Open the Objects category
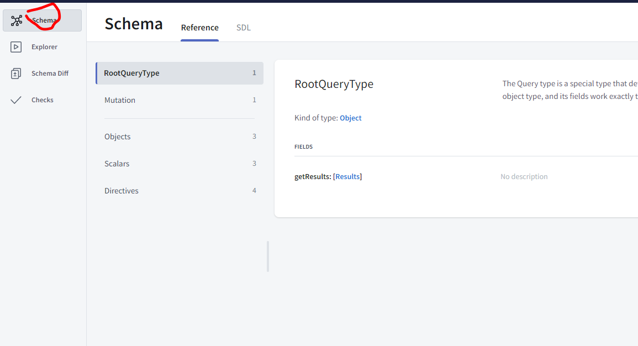Screen dimensions: 638x346 pyautogui.click(x=180, y=137)
